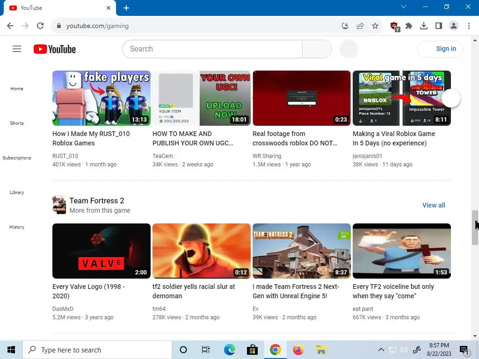Bookmark this page with the star icon
Image resolution: width=479 pixels, height=359 pixels.
click(x=375, y=26)
